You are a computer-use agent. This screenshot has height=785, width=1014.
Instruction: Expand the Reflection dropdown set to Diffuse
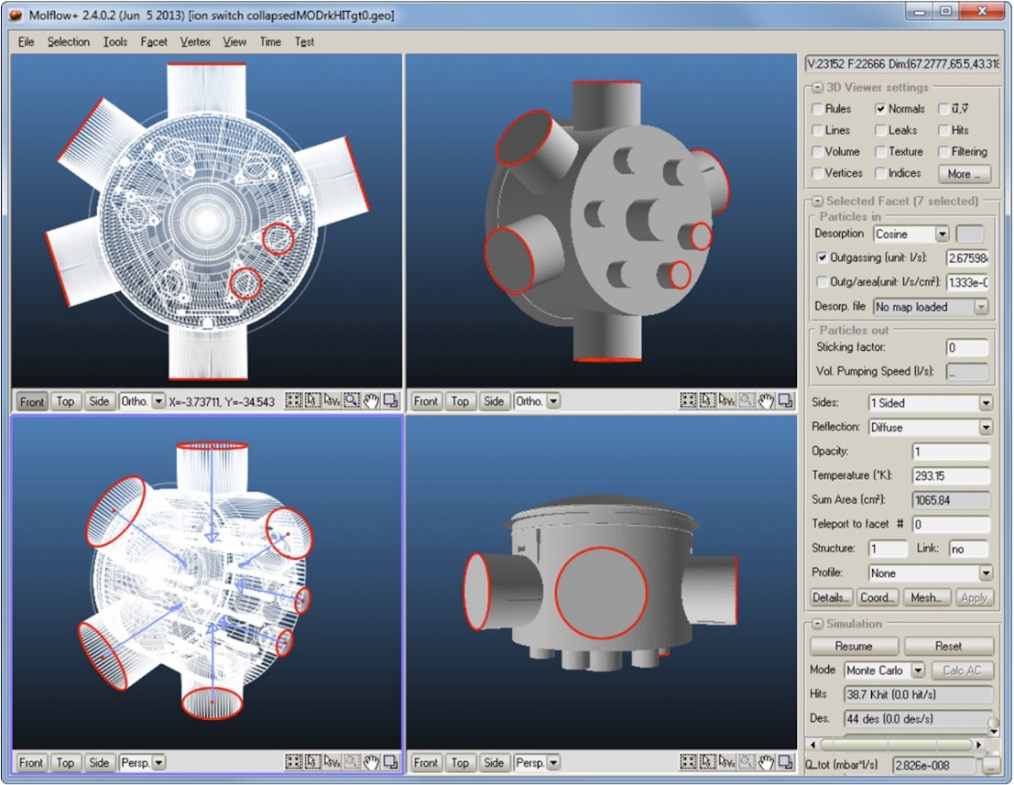pyautogui.click(x=985, y=427)
